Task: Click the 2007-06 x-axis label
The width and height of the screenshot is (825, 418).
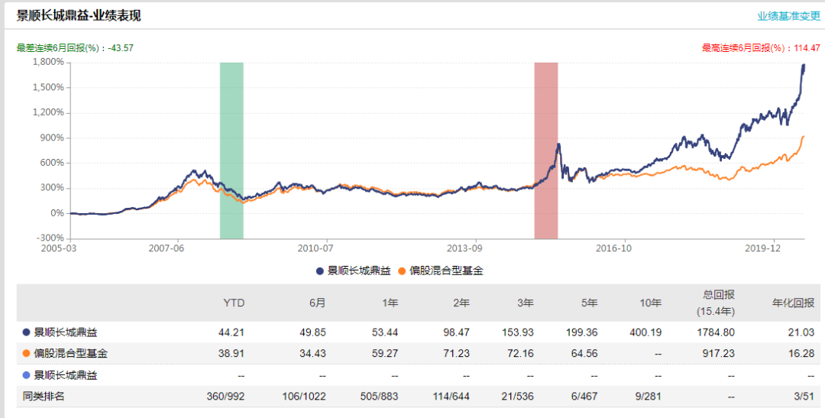Action: pyautogui.click(x=167, y=248)
